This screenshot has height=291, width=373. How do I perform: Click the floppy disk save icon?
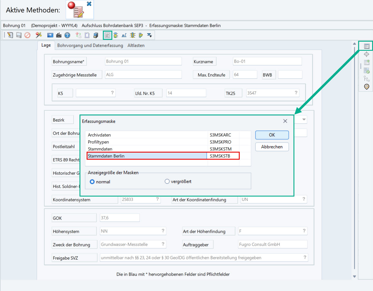[x=19, y=35]
